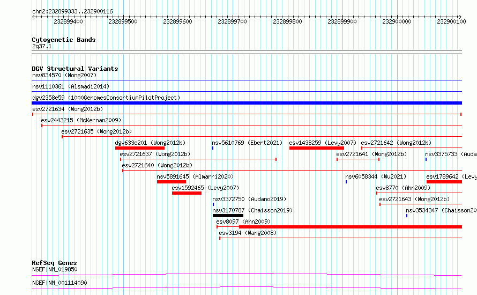477x295 pixels.
Task: Click the red nsv5891645 variant bar
Action: (172, 182)
